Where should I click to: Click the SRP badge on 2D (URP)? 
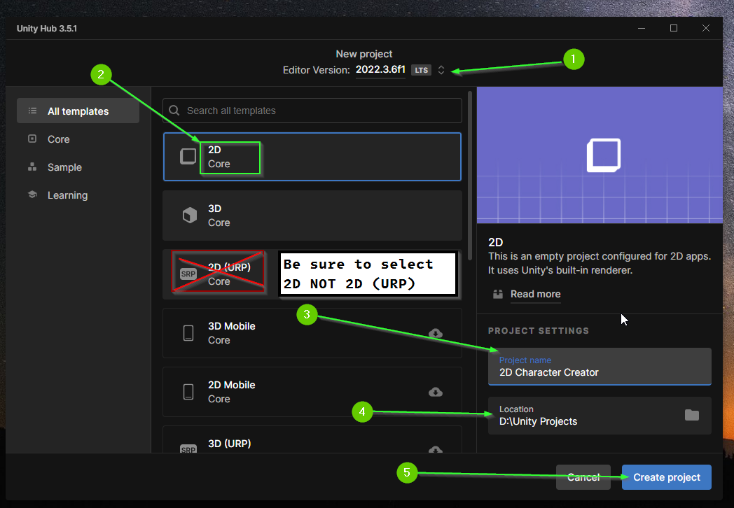coord(188,274)
